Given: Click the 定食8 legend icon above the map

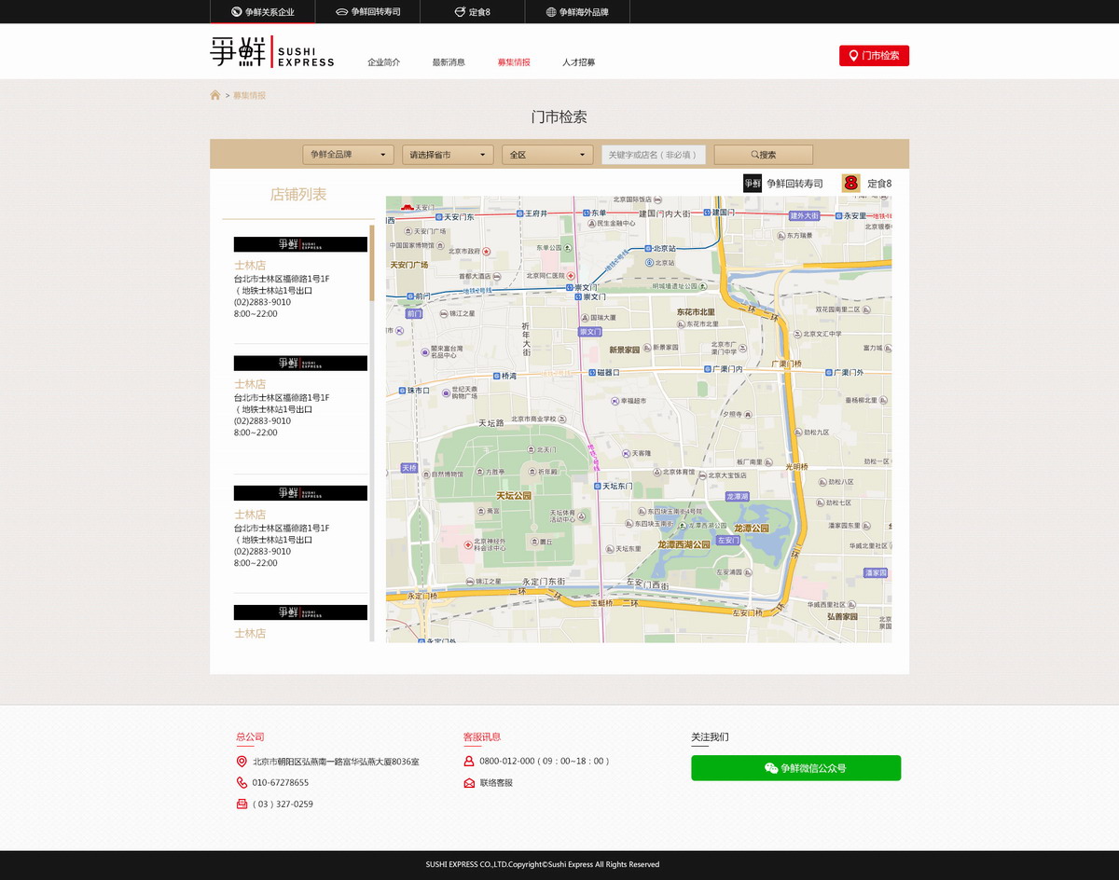Looking at the screenshot, I should point(851,183).
